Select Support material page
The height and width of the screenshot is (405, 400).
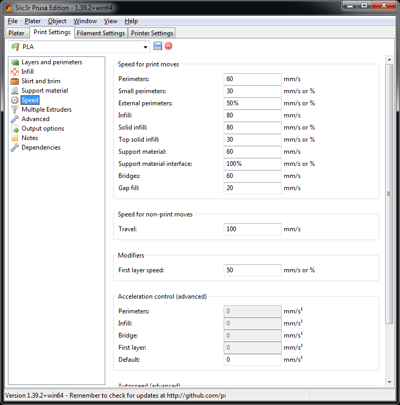tap(45, 91)
